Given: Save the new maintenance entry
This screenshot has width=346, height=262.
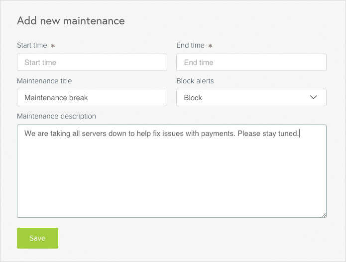Looking at the screenshot, I should (37, 238).
